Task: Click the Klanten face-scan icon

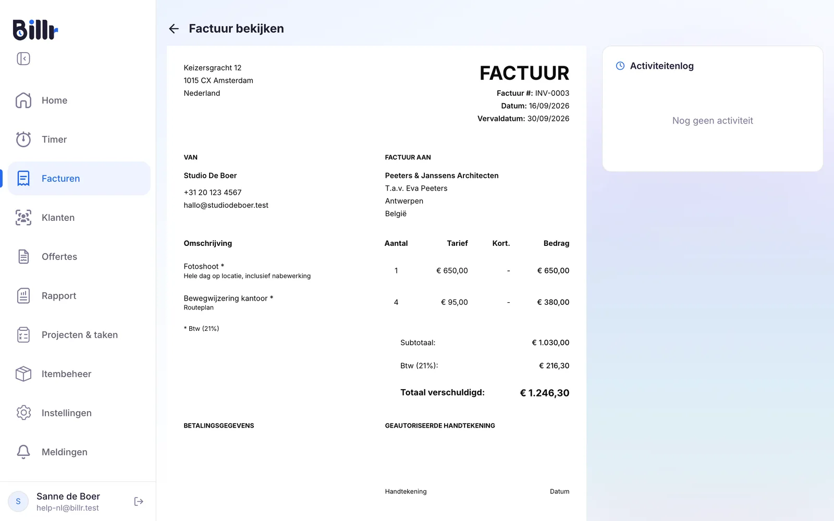Action: [23, 217]
